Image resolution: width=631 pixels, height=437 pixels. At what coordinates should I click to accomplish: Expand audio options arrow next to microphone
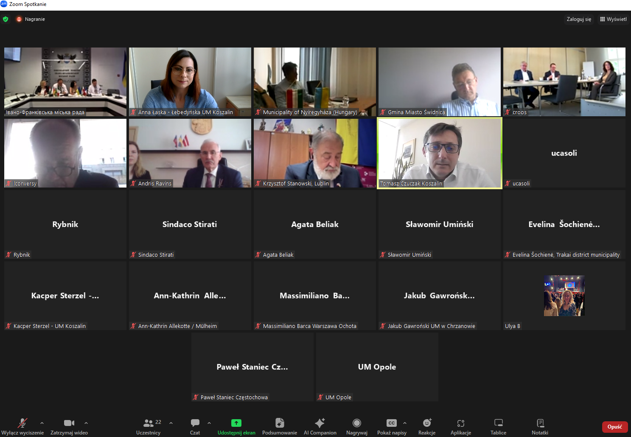tap(42, 423)
